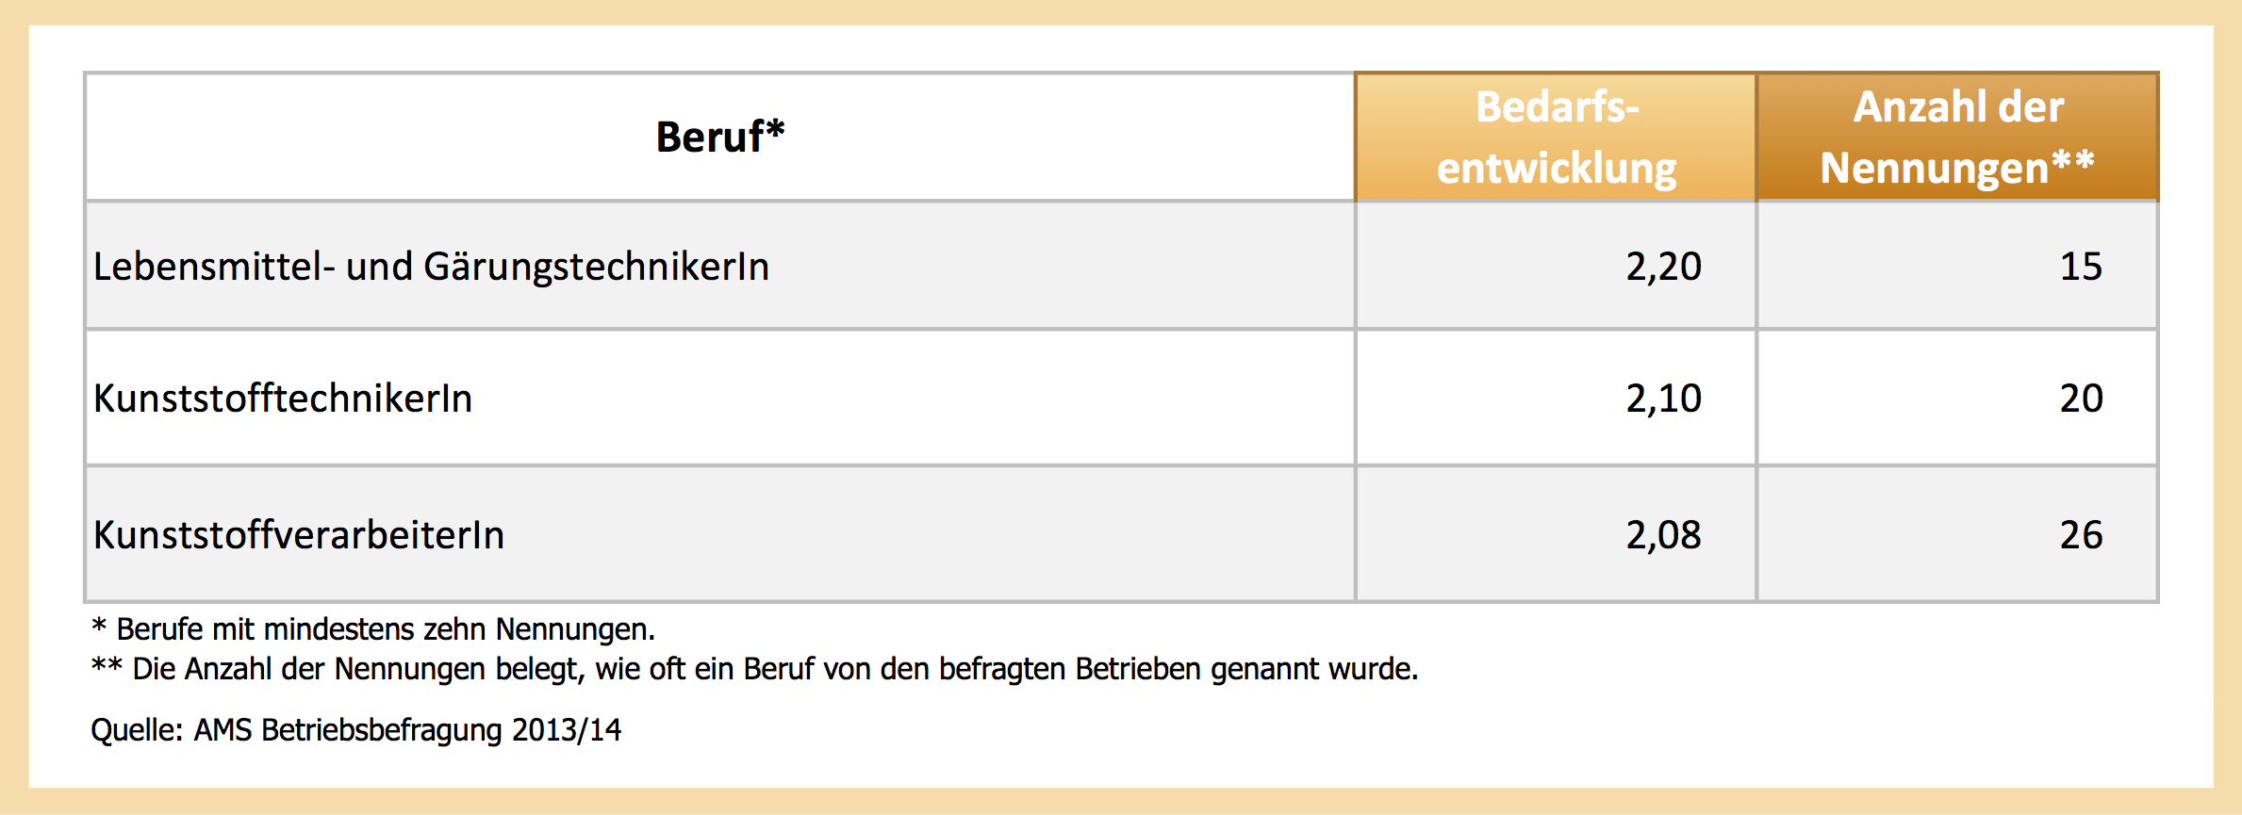2242x815 pixels.
Task: Click the double-asterisk marker starting the second footnote
Action: [107, 666]
